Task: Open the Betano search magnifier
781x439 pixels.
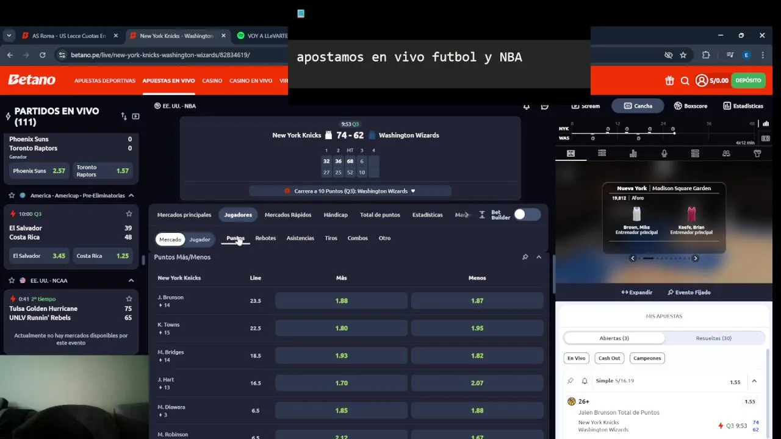Action: pos(685,80)
